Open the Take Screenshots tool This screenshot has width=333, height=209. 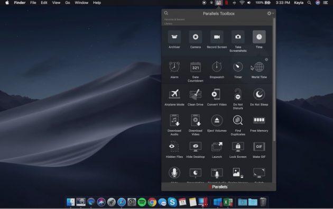click(238, 41)
